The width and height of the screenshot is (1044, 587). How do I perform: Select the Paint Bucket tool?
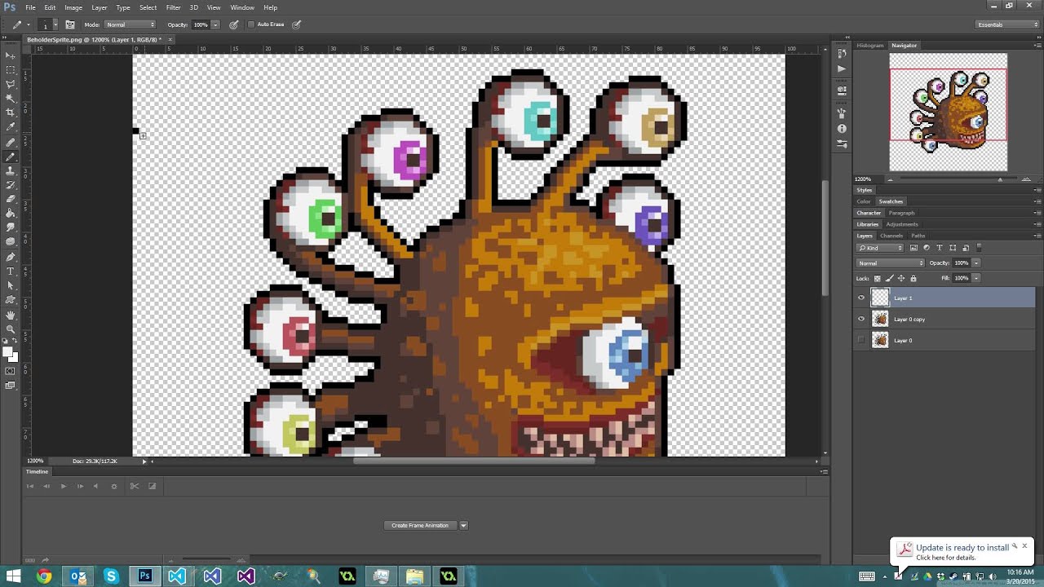coord(10,214)
